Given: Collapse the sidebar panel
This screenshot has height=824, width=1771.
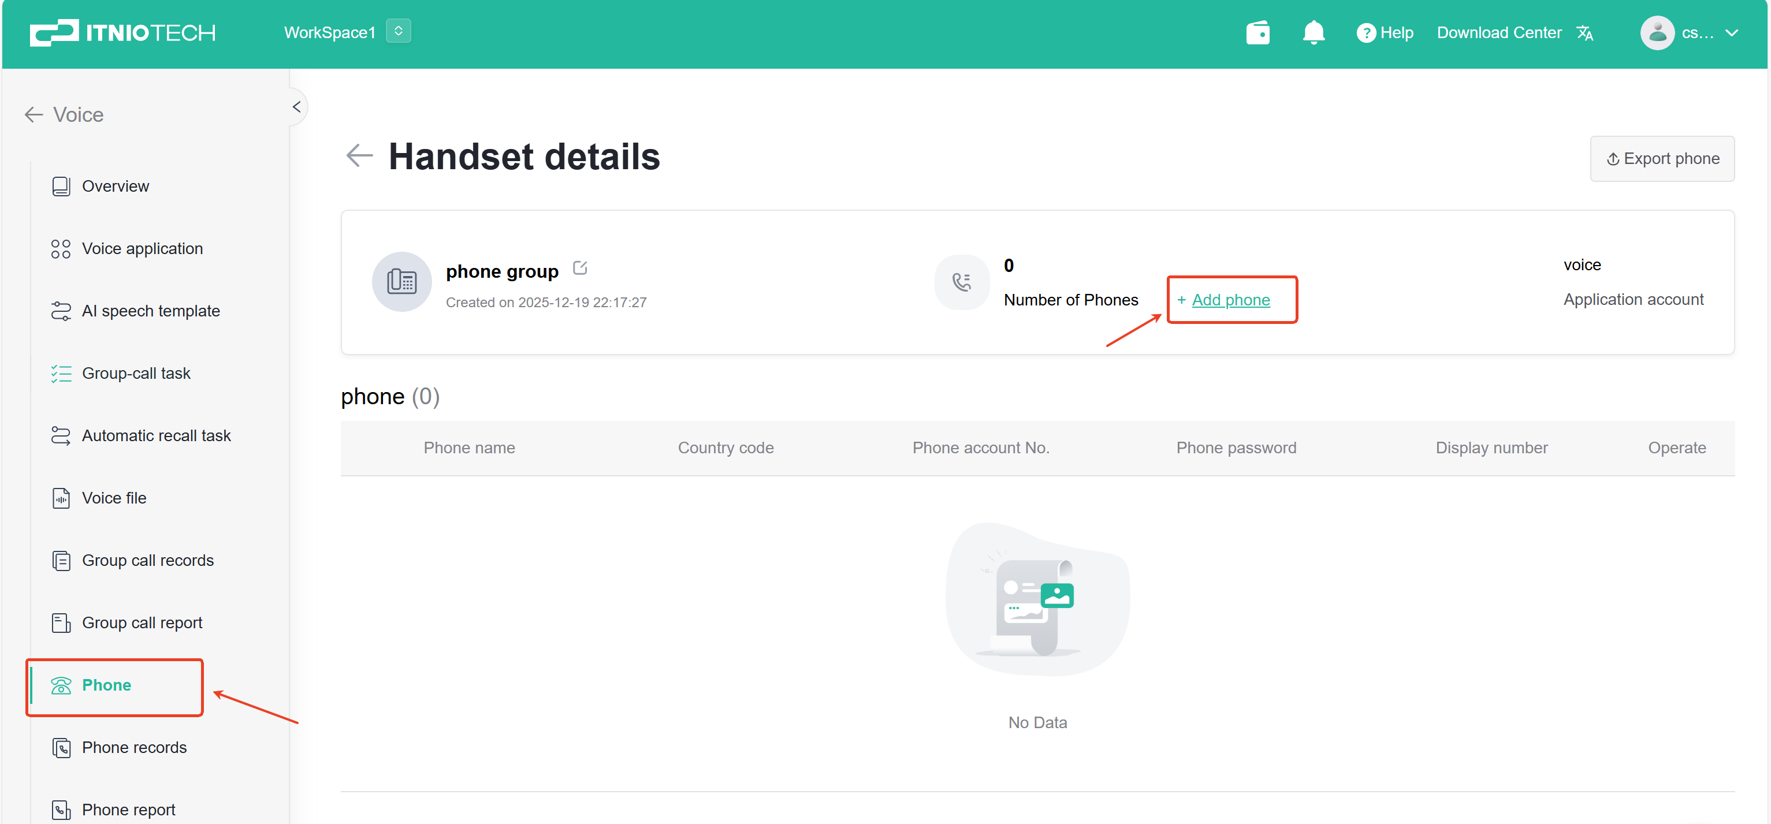Looking at the screenshot, I should (x=296, y=107).
